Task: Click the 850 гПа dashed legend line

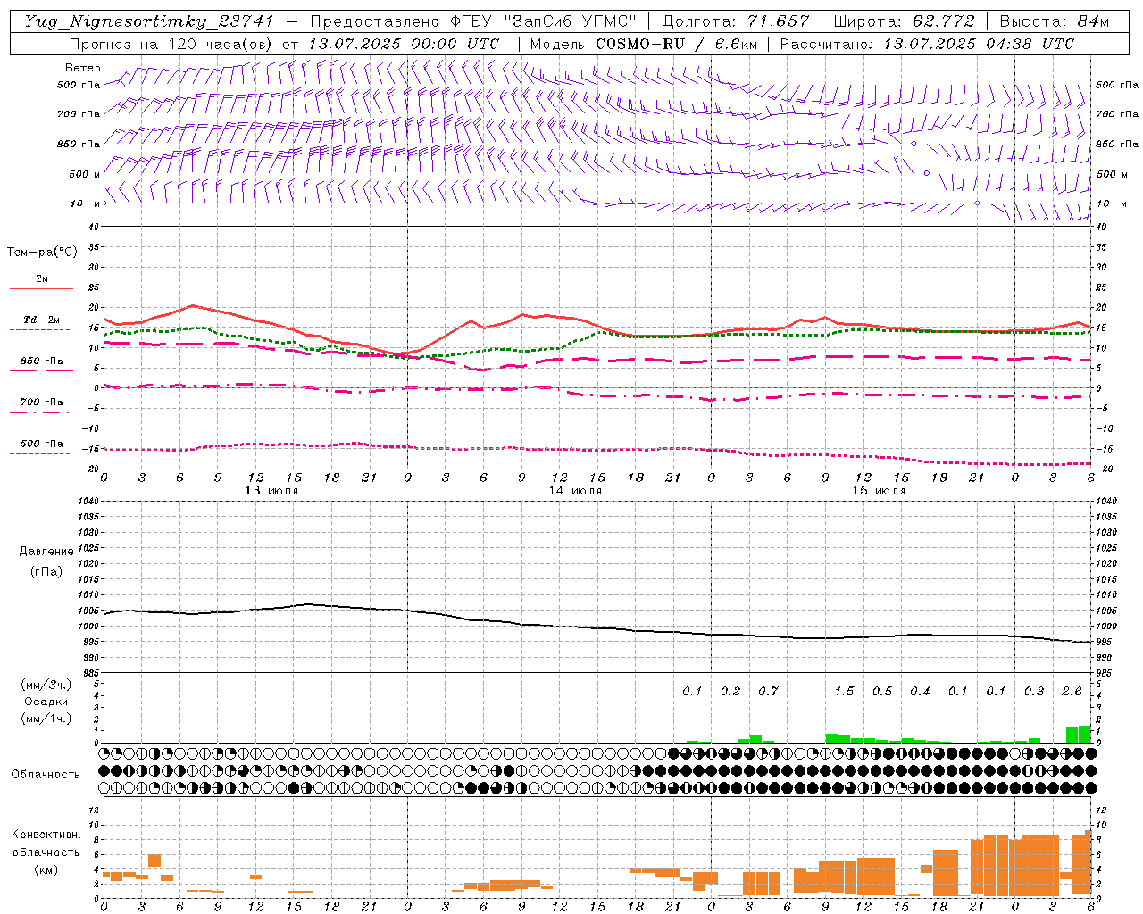Action: [x=40, y=371]
